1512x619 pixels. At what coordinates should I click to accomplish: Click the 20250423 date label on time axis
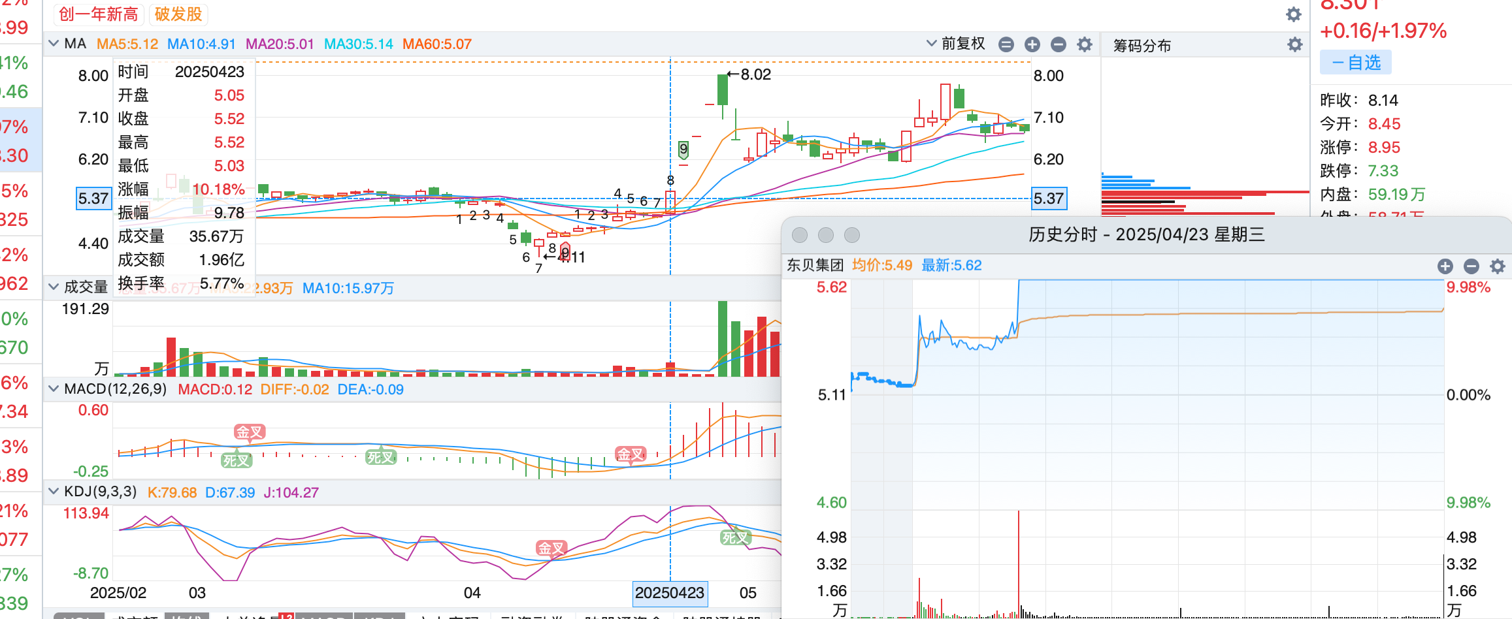(x=670, y=593)
